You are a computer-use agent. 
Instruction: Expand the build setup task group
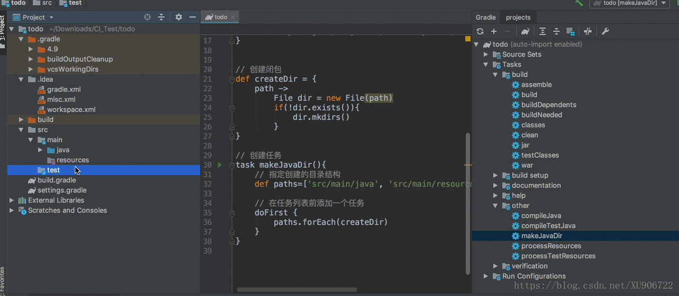click(x=495, y=176)
